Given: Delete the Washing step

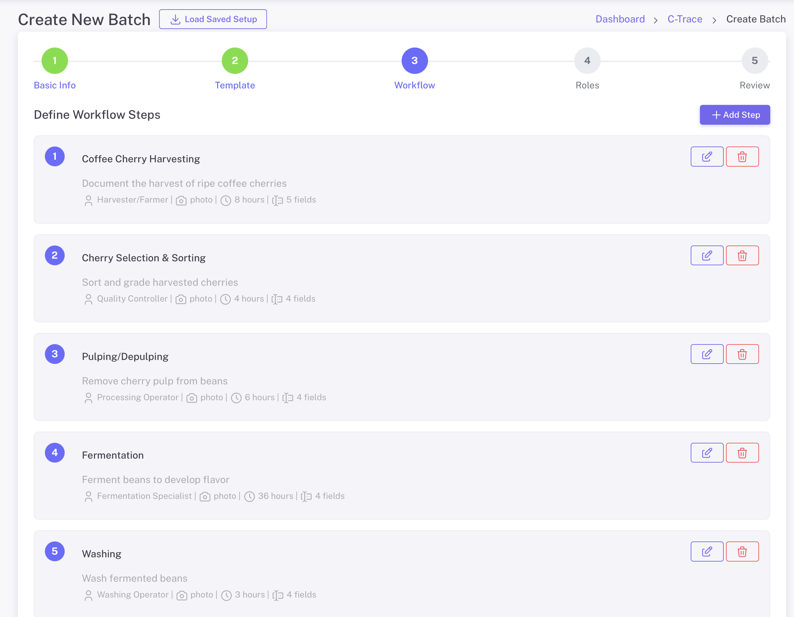Looking at the screenshot, I should (742, 551).
